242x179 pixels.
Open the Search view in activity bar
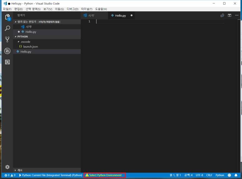tap(8, 28)
